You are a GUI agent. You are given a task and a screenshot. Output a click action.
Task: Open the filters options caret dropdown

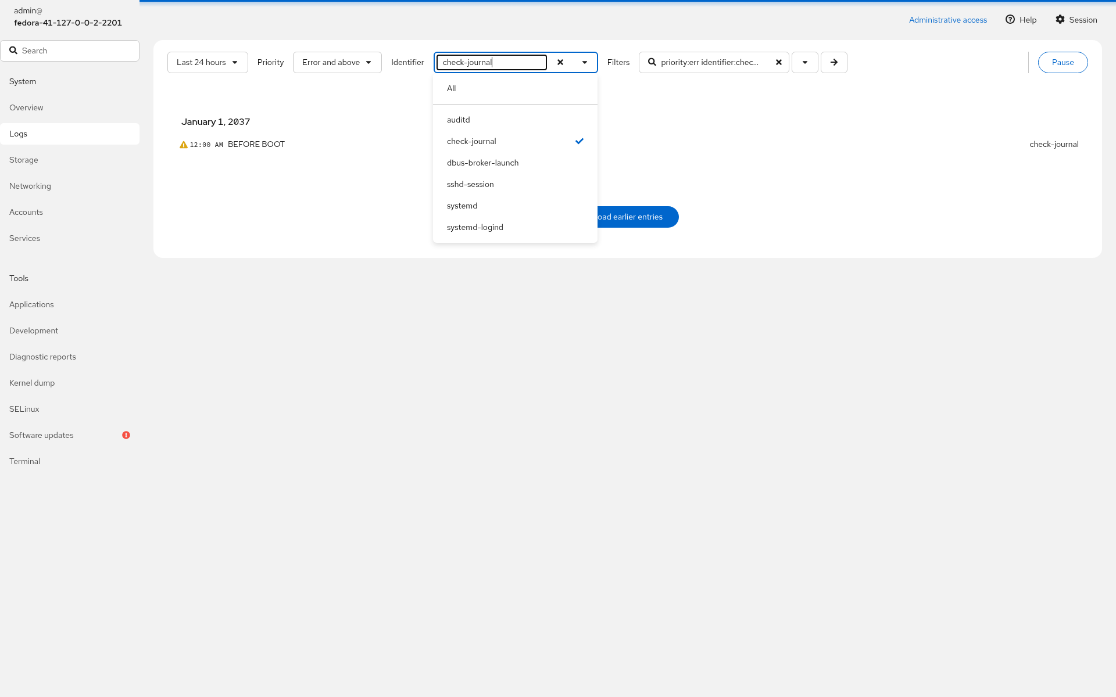805,62
